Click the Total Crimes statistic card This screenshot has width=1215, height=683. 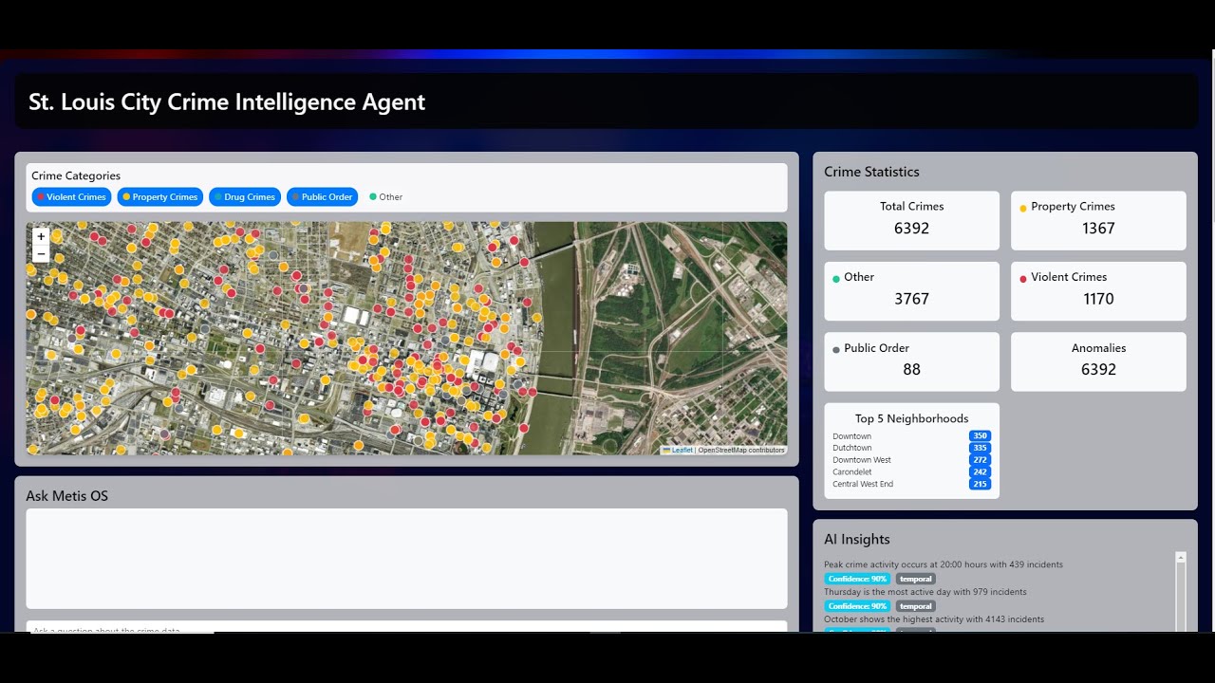coord(911,220)
